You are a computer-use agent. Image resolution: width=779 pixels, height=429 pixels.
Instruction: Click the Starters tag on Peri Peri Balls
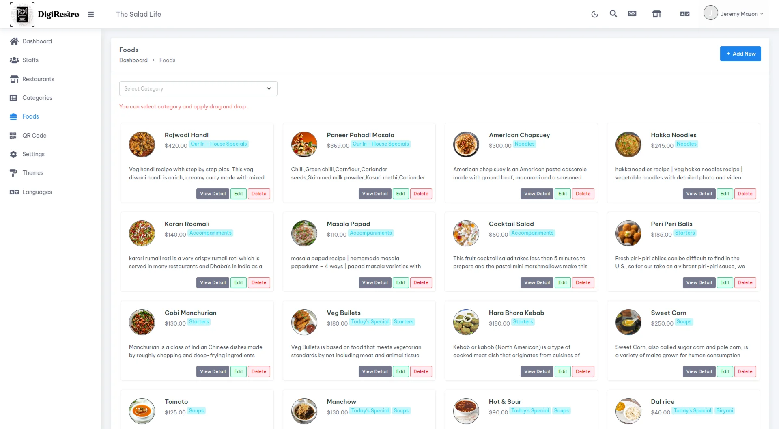tap(685, 233)
